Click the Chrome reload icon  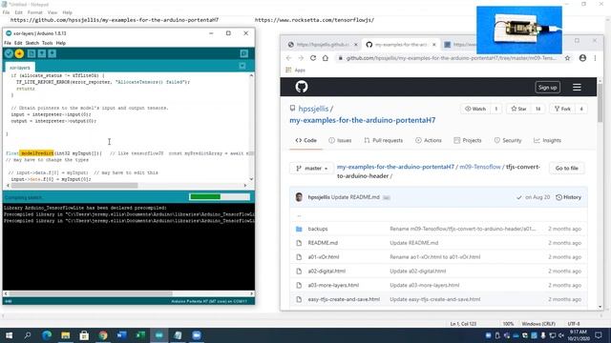pos(313,58)
